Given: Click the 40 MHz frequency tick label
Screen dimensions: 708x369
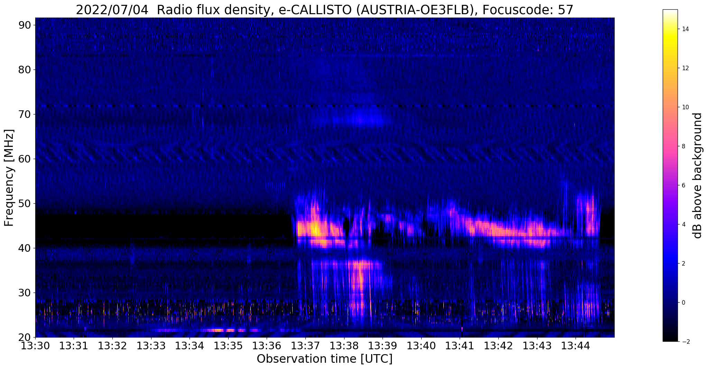Looking at the screenshot, I should pyautogui.click(x=24, y=248).
